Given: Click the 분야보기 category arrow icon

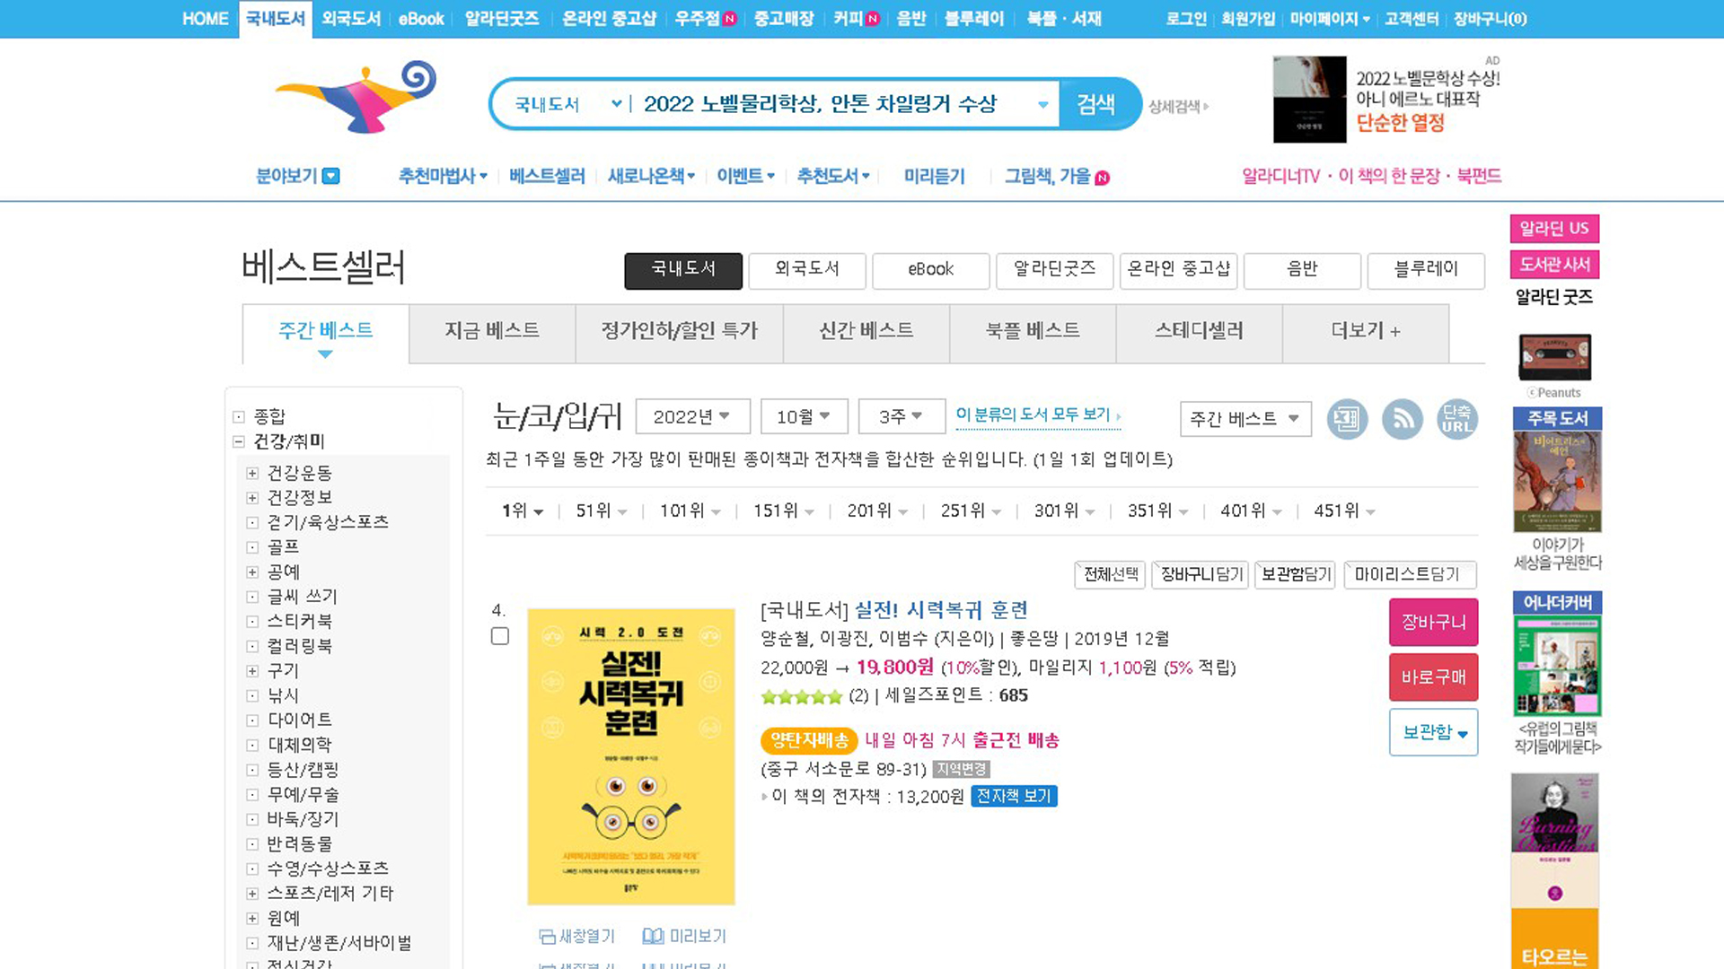Looking at the screenshot, I should 331,176.
